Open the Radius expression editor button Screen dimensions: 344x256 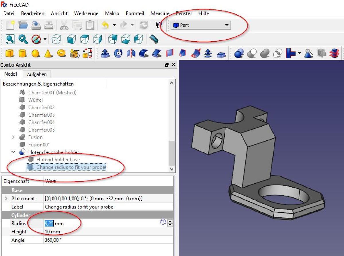click(x=163, y=222)
